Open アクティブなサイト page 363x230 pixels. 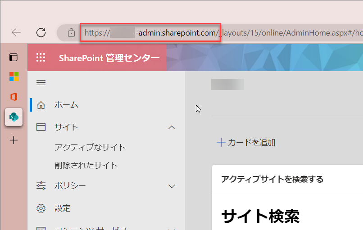coord(90,147)
